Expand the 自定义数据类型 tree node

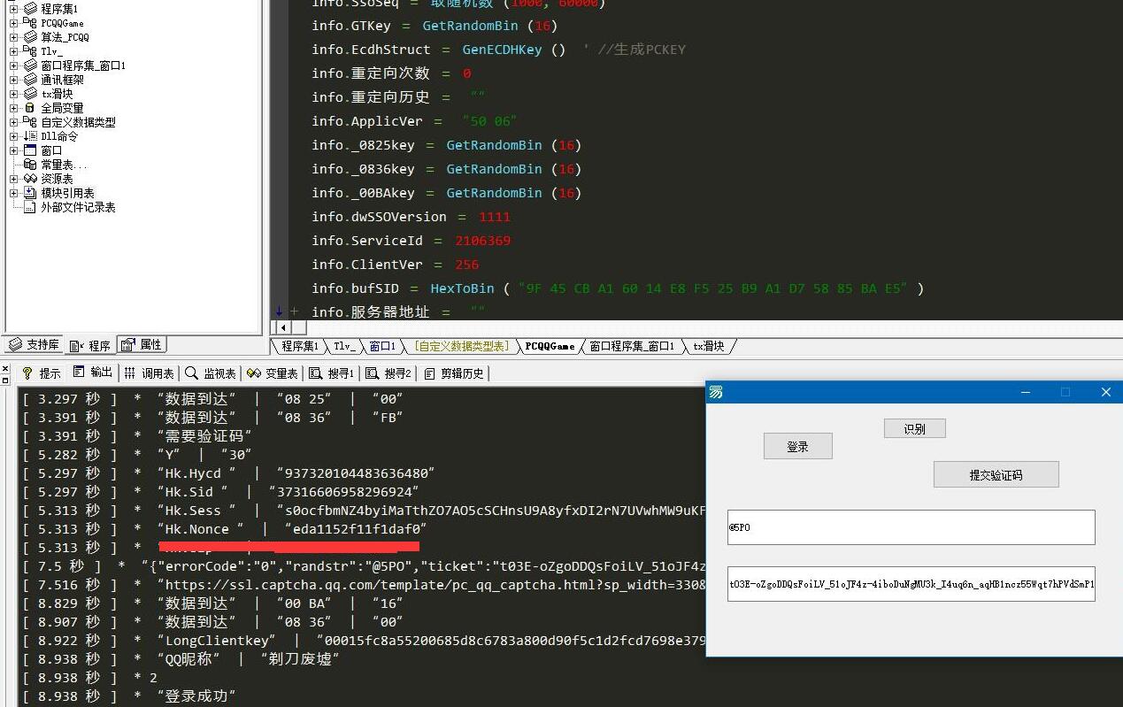[x=13, y=122]
